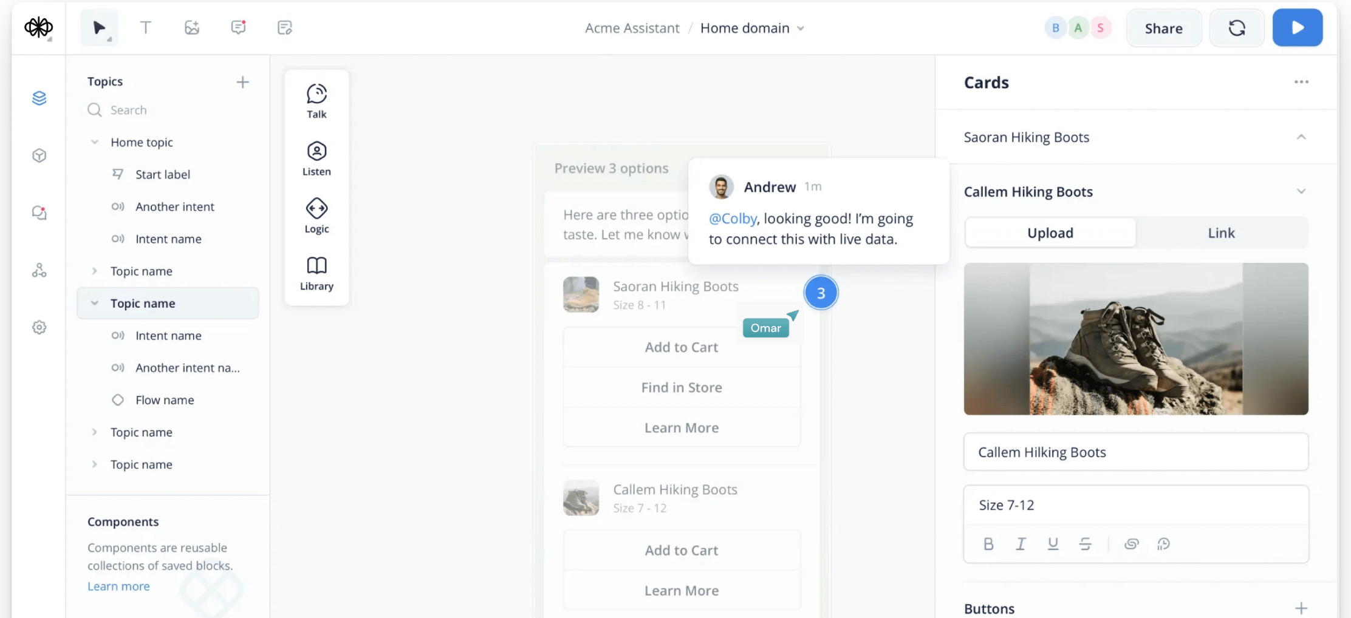This screenshot has height=618, width=1351.
Task: Insert a link in size text
Action: pyautogui.click(x=1131, y=544)
